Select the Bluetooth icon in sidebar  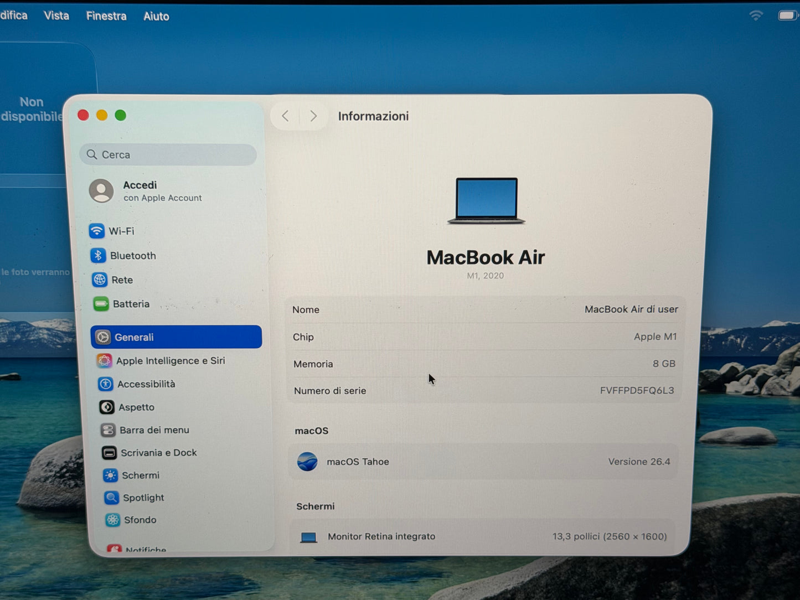[98, 255]
